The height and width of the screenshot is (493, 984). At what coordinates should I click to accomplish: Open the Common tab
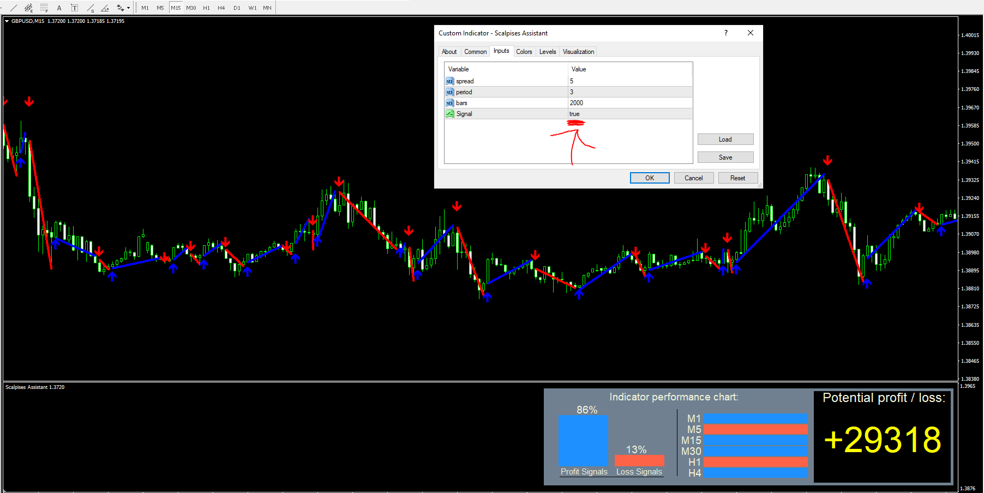coord(476,52)
